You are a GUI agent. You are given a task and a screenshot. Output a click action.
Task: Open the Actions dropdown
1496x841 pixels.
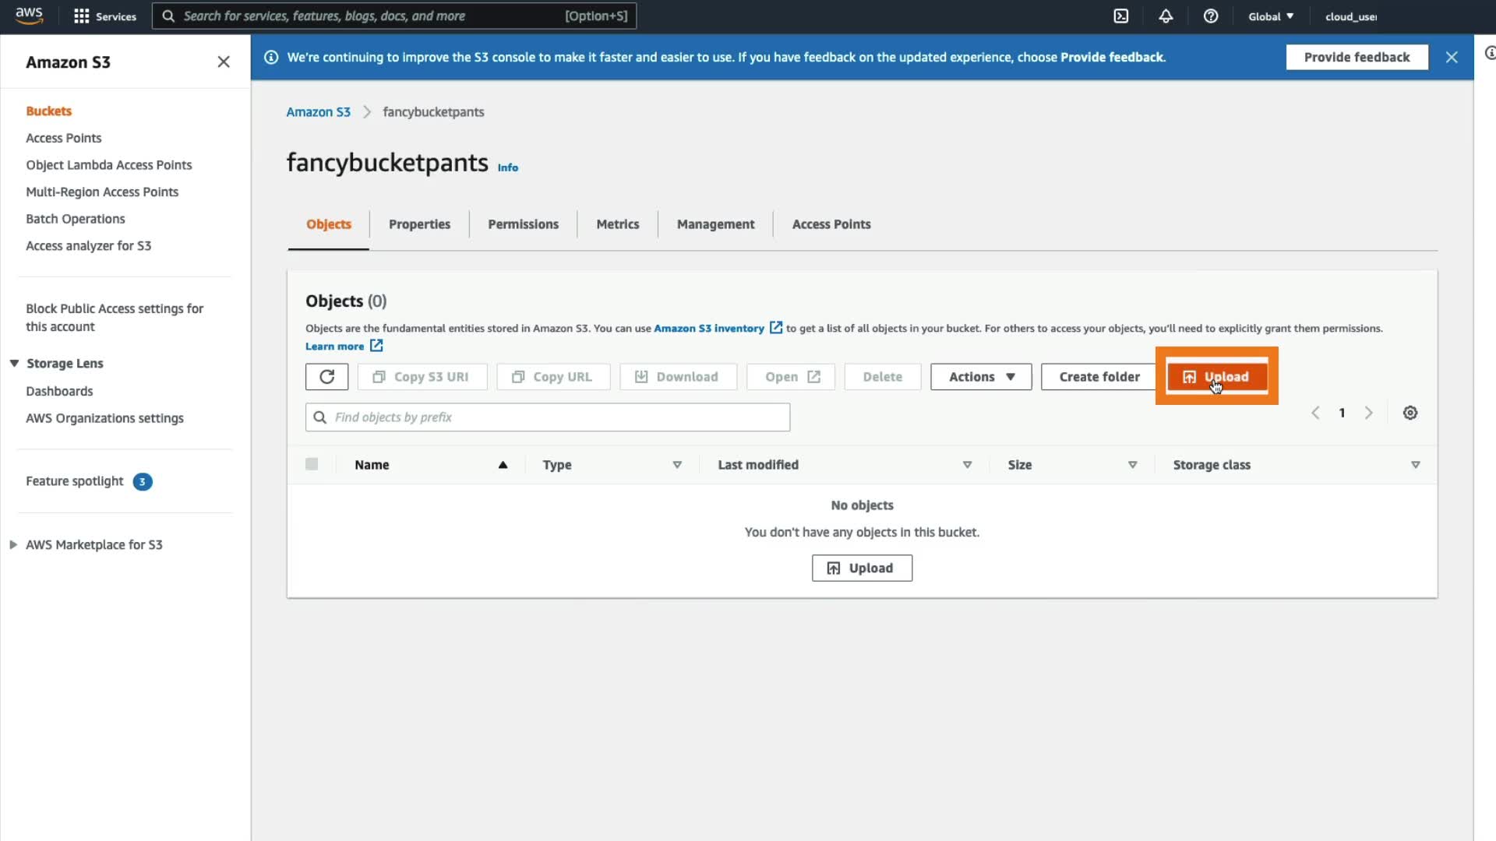coord(981,377)
